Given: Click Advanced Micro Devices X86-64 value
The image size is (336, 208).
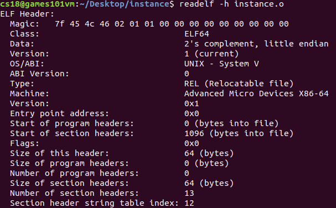Looking at the screenshot, I should point(256,94).
